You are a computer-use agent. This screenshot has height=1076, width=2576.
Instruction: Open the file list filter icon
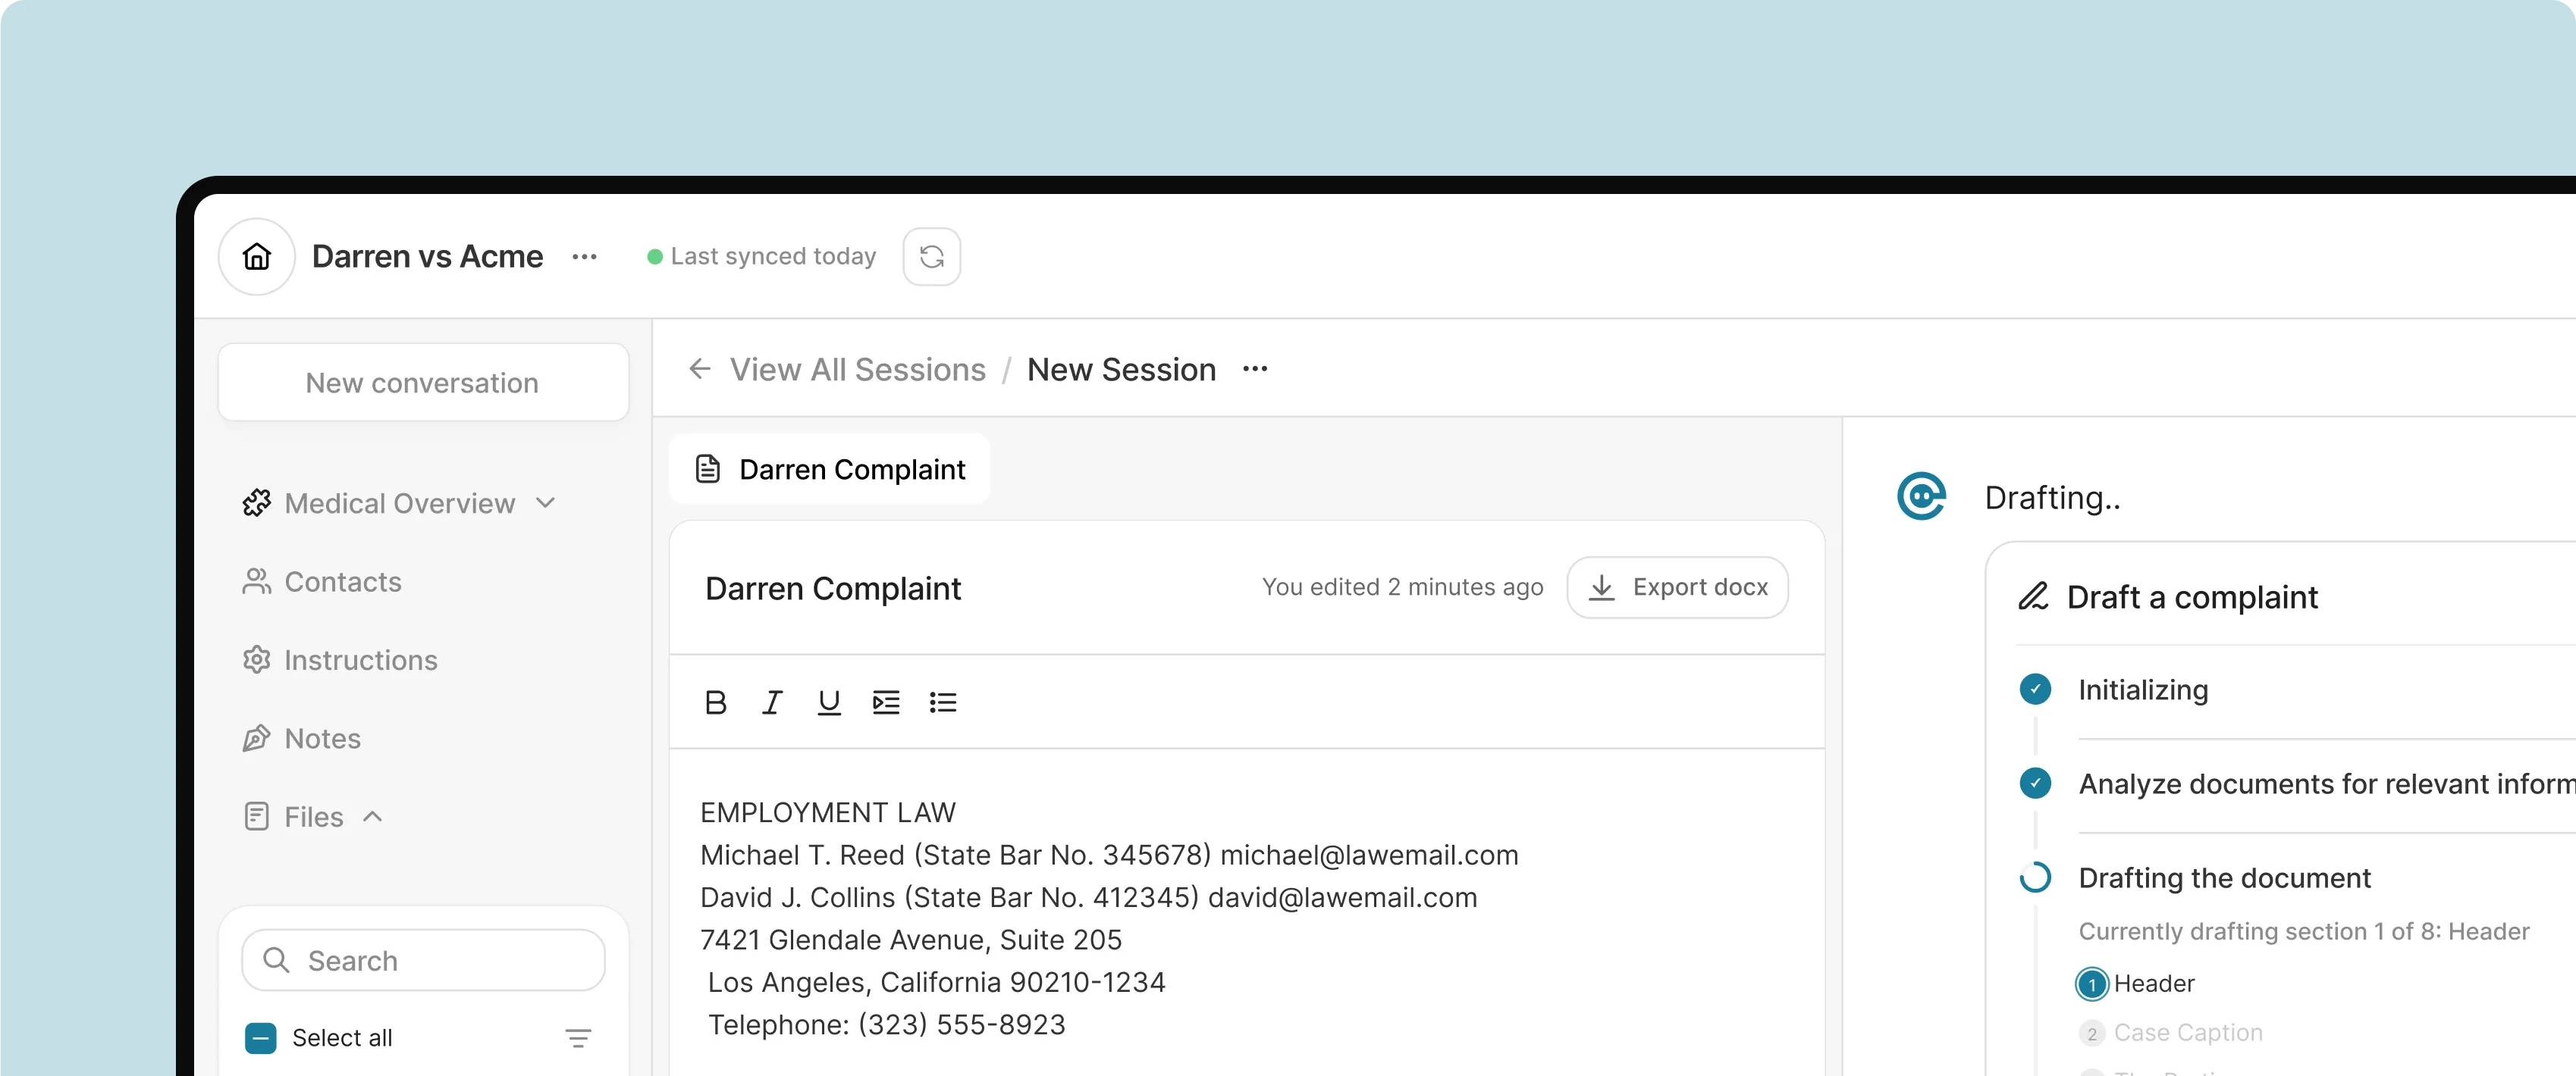point(578,1038)
